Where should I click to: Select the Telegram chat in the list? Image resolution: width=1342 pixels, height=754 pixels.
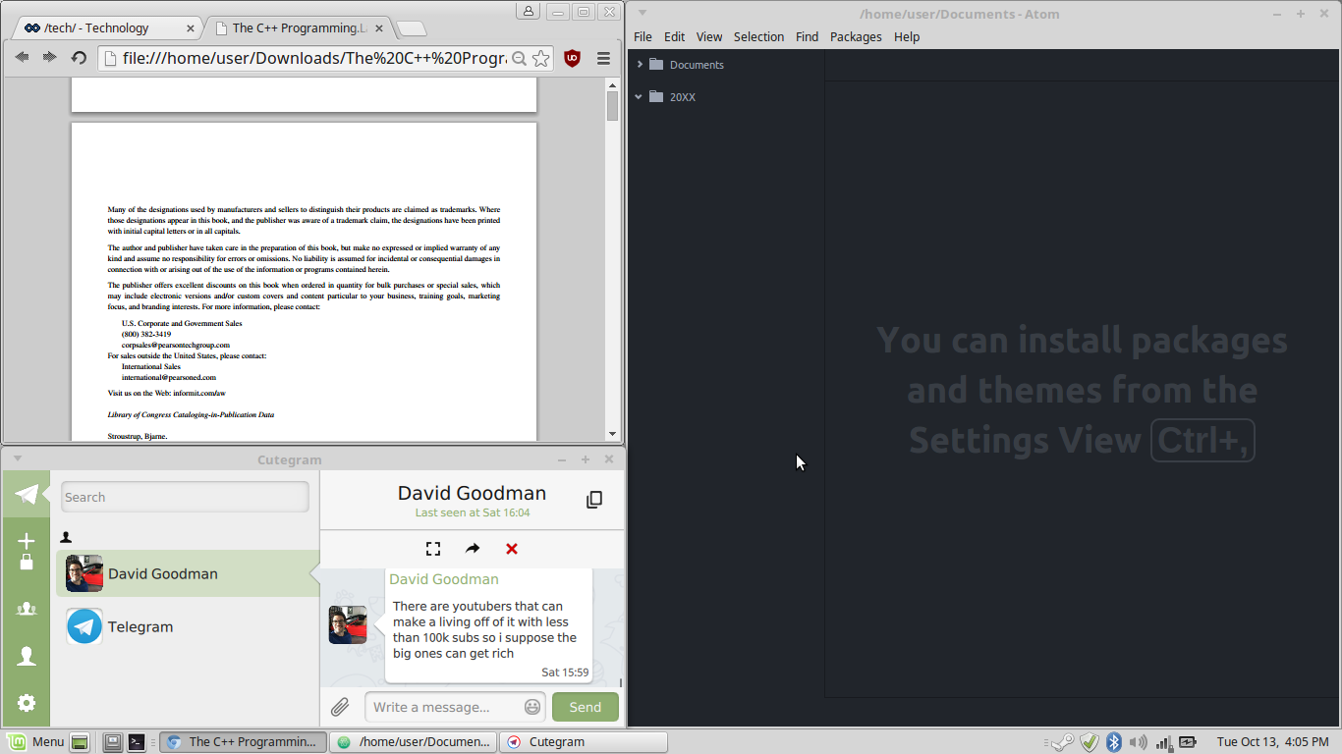click(186, 626)
